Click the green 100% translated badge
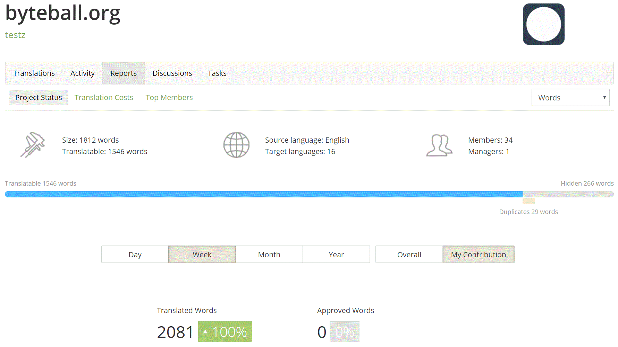 [x=225, y=332]
